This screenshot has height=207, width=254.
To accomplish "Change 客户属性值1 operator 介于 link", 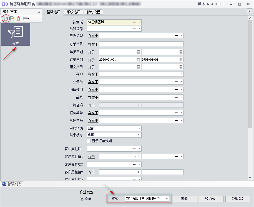I will click(92, 157).
